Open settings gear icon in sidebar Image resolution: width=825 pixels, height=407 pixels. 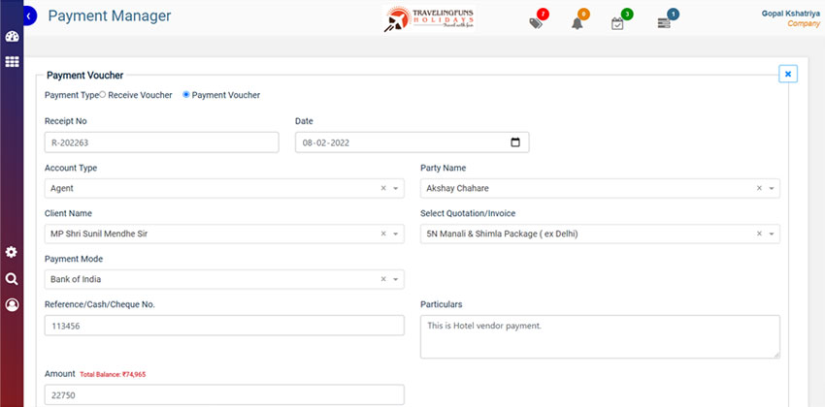(x=12, y=252)
